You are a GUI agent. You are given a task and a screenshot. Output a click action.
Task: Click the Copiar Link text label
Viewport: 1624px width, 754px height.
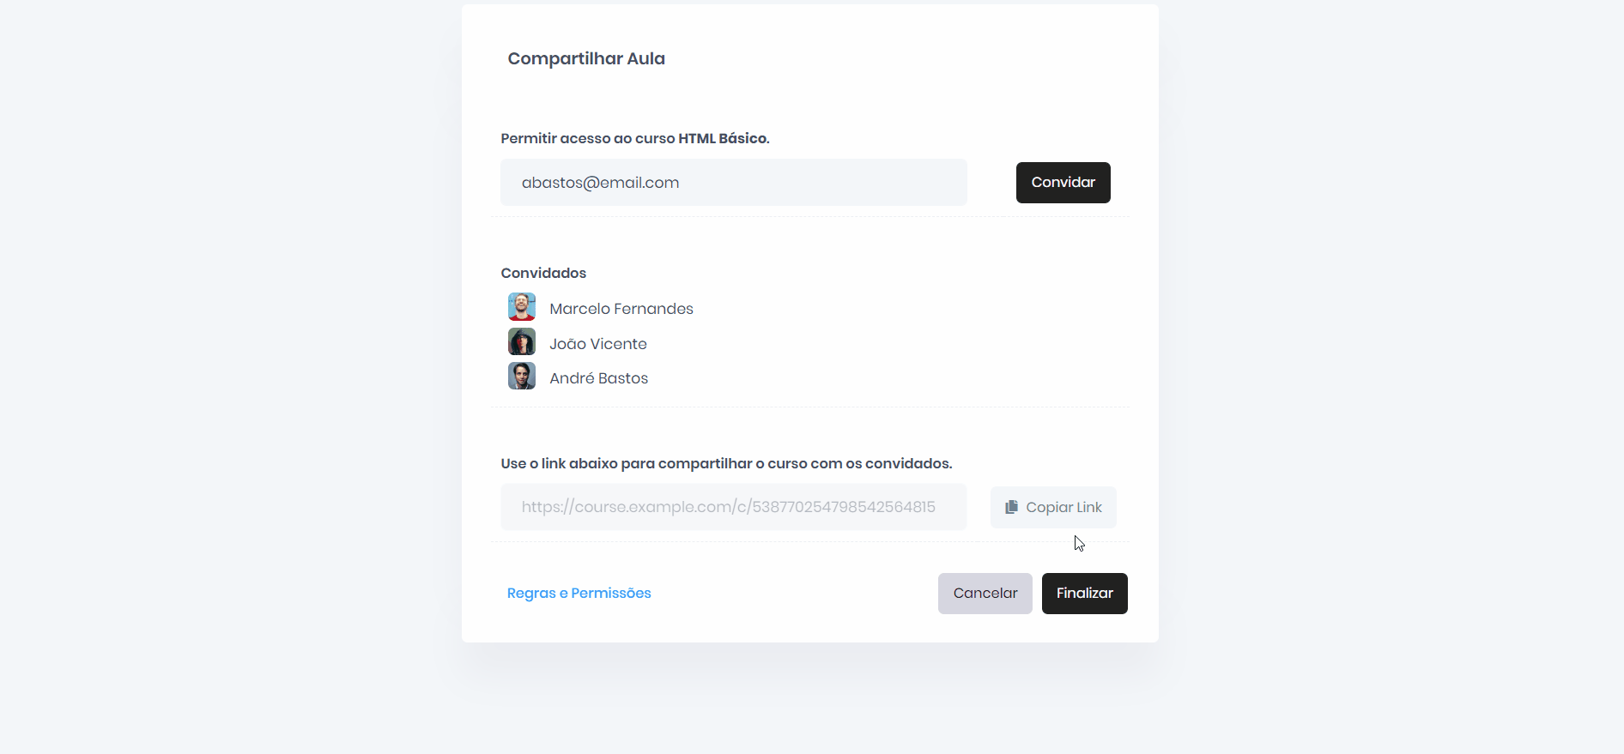tap(1063, 507)
